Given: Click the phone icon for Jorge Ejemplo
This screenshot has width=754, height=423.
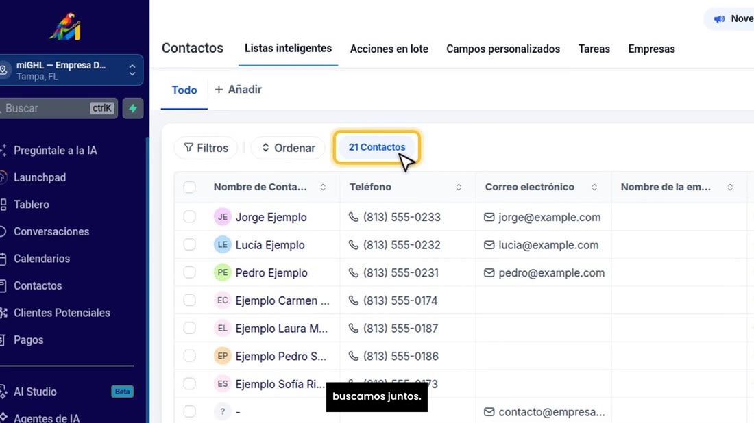Looking at the screenshot, I should 354,217.
